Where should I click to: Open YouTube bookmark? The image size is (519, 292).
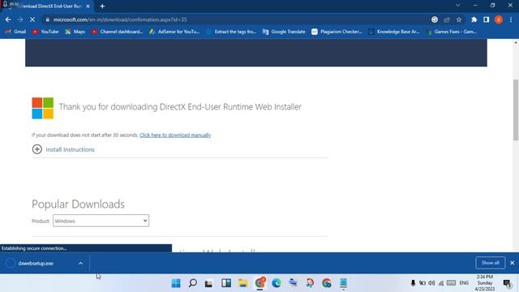coord(45,32)
